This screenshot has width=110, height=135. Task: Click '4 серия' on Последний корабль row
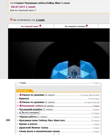click(96, 110)
